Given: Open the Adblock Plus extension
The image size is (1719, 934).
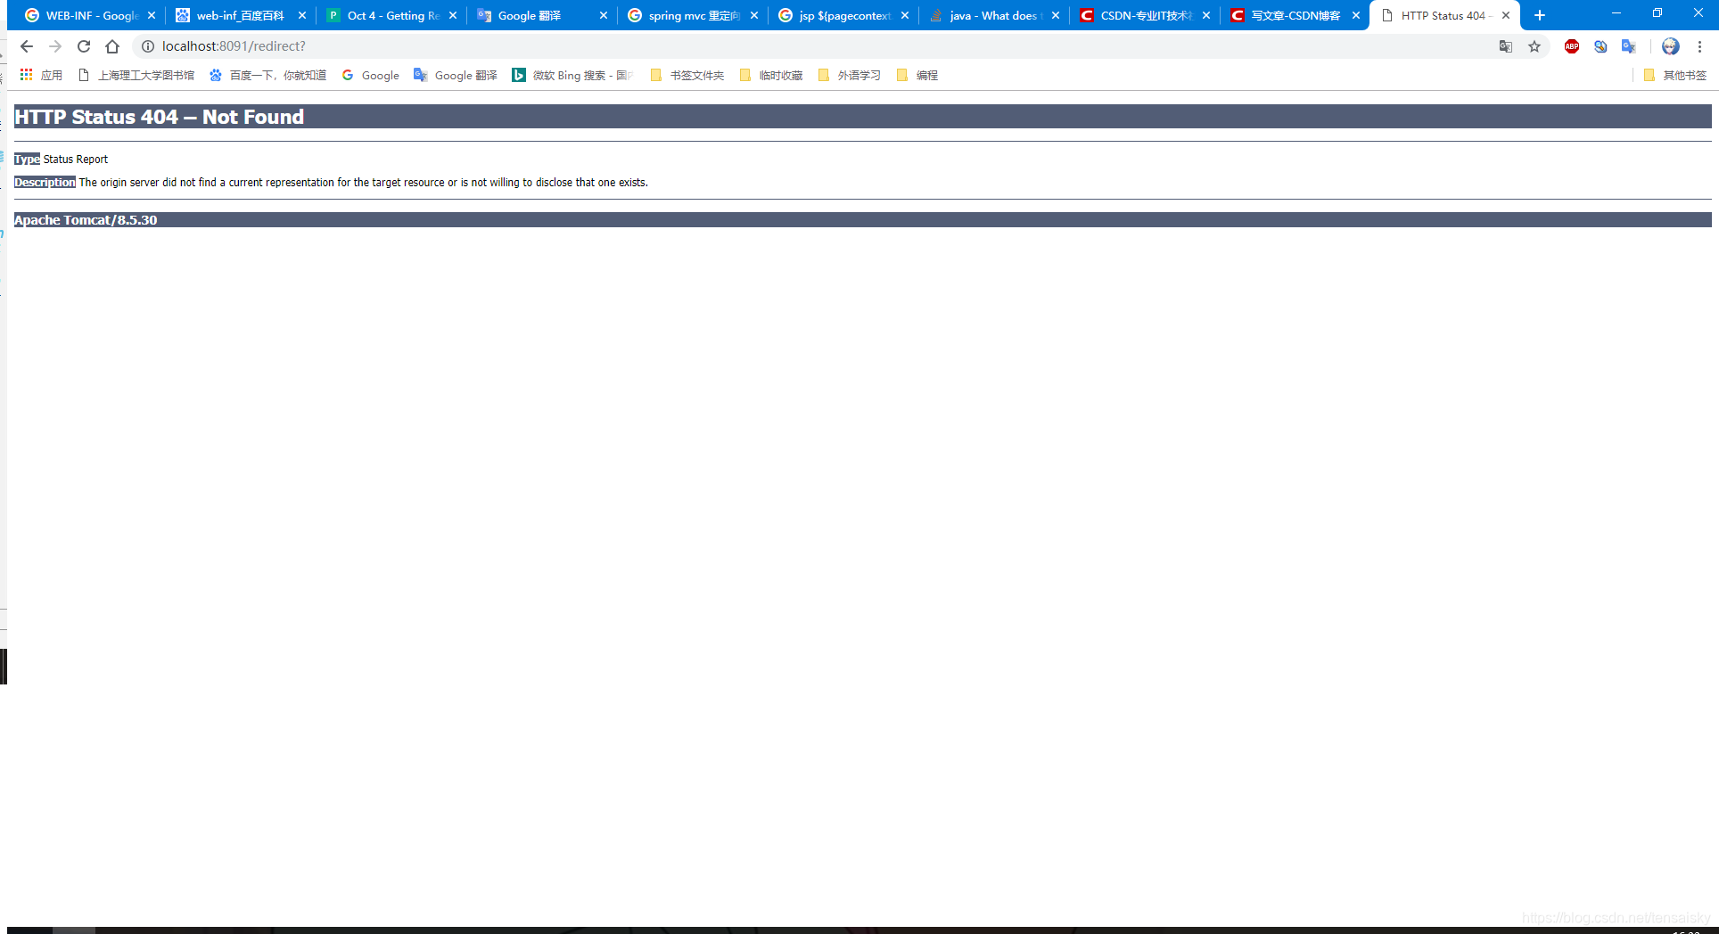Looking at the screenshot, I should (1572, 46).
